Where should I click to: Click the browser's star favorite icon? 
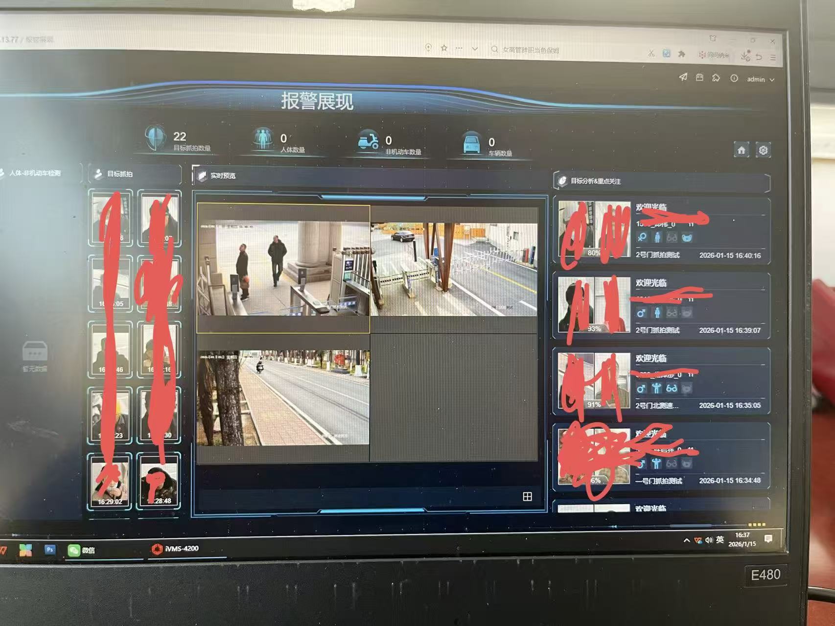(444, 48)
